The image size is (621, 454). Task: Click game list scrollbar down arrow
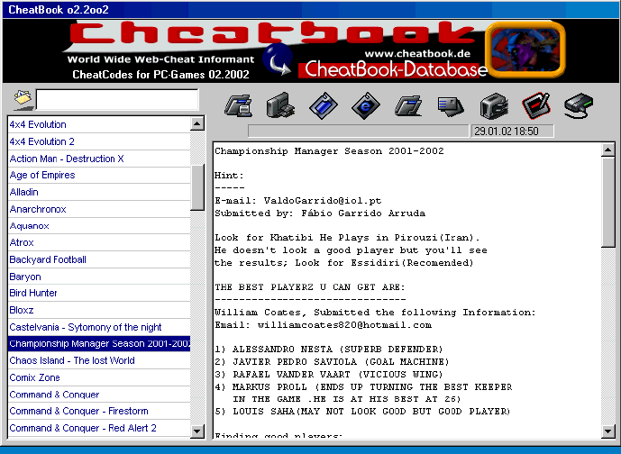[197, 431]
